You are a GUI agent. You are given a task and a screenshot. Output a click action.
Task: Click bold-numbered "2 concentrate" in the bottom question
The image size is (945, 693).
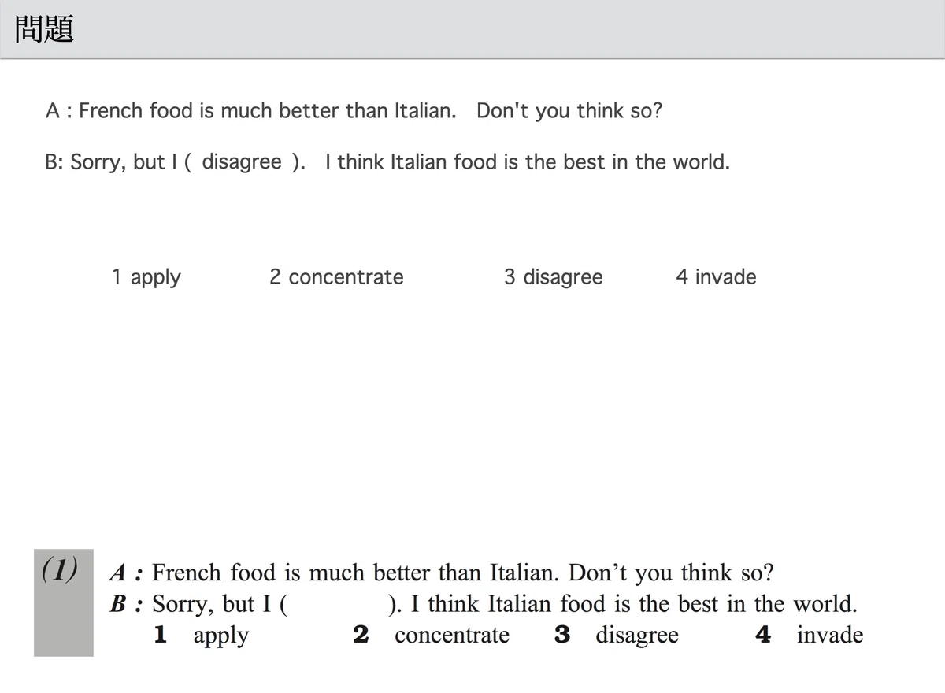(x=431, y=636)
